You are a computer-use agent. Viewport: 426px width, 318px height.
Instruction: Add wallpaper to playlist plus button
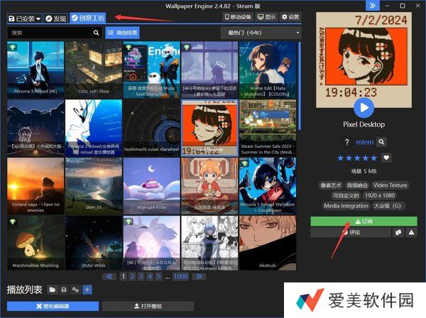pyautogui.click(x=87, y=290)
